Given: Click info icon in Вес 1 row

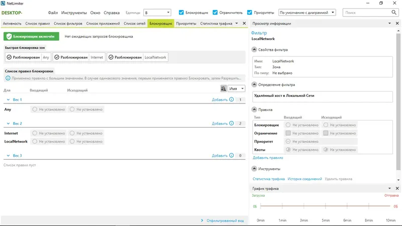Looking at the screenshot, I should pos(231,99).
